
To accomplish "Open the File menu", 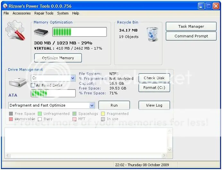I will point(6,13).
